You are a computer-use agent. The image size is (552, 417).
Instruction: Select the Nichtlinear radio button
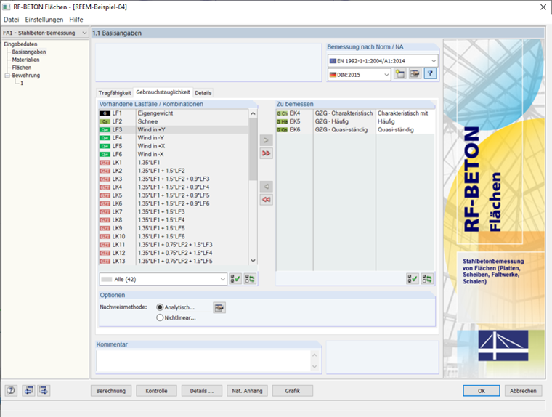point(160,317)
